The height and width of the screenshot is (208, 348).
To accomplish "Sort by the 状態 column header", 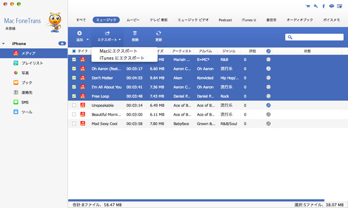I will pyautogui.click(x=307, y=51).
